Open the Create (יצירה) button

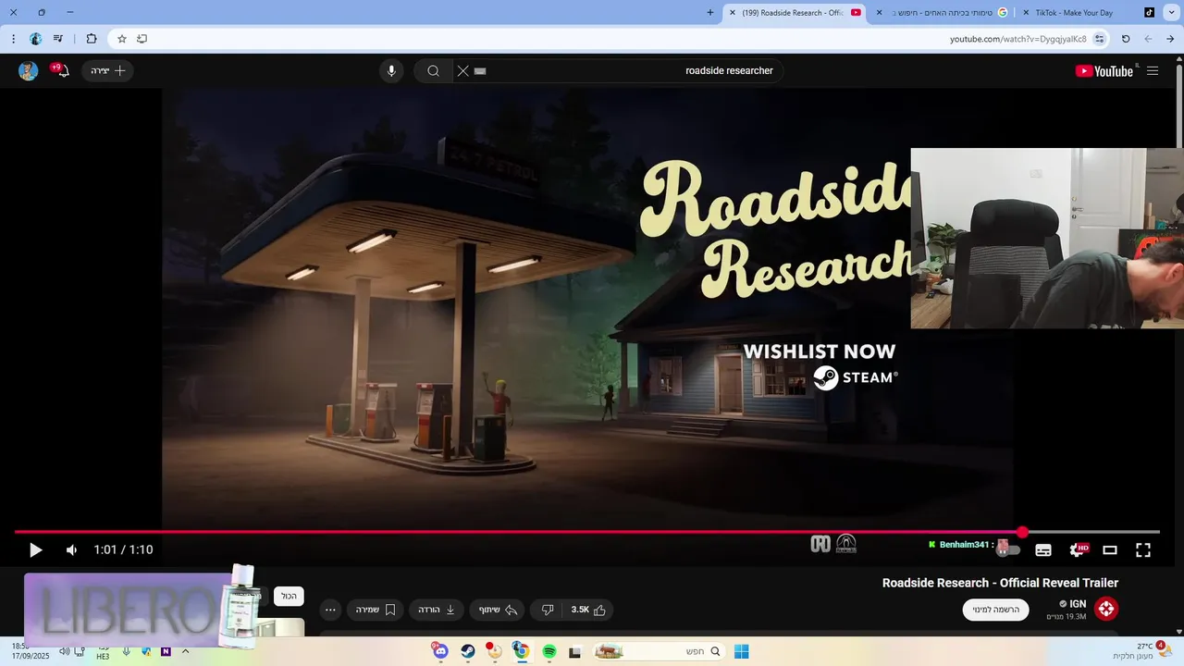click(x=107, y=71)
